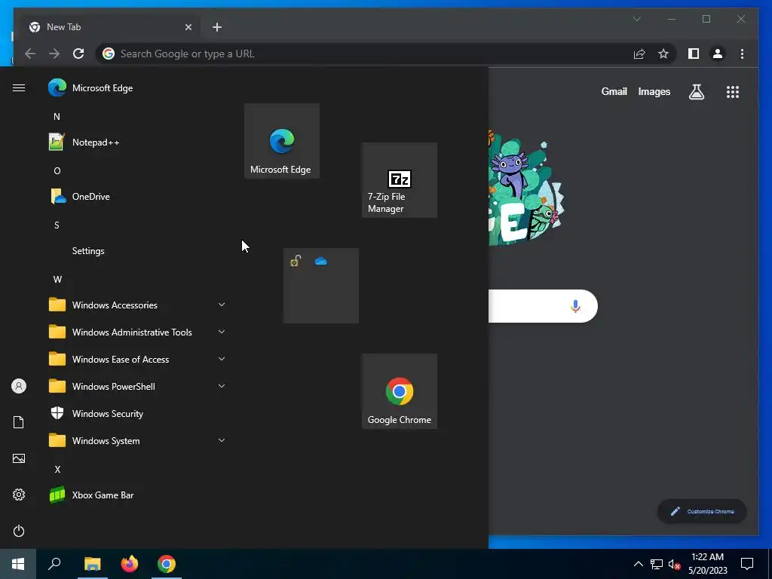Image resolution: width=772 pixels, height=579 pixels.
Task: Expand the Windows PowerShell folder chevron
Action: 222,386
